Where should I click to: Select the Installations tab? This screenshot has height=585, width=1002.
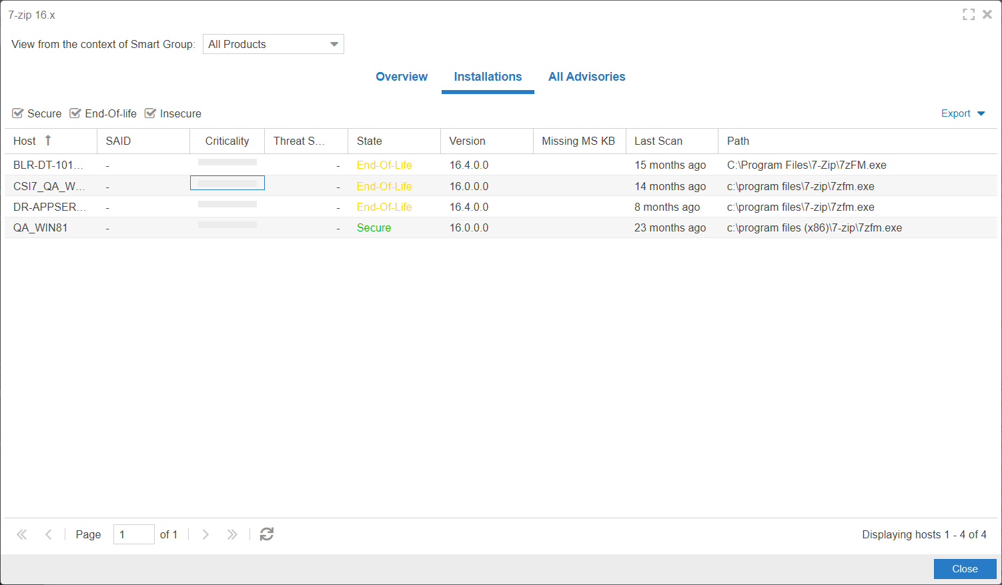(488, 77)
